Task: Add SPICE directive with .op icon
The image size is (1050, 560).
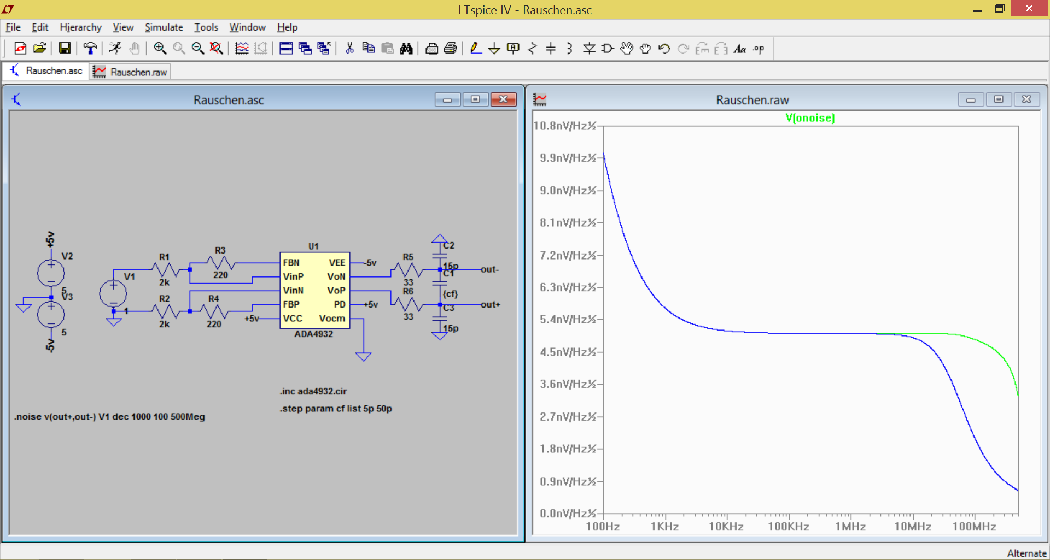Action: (x=759, y=49)
